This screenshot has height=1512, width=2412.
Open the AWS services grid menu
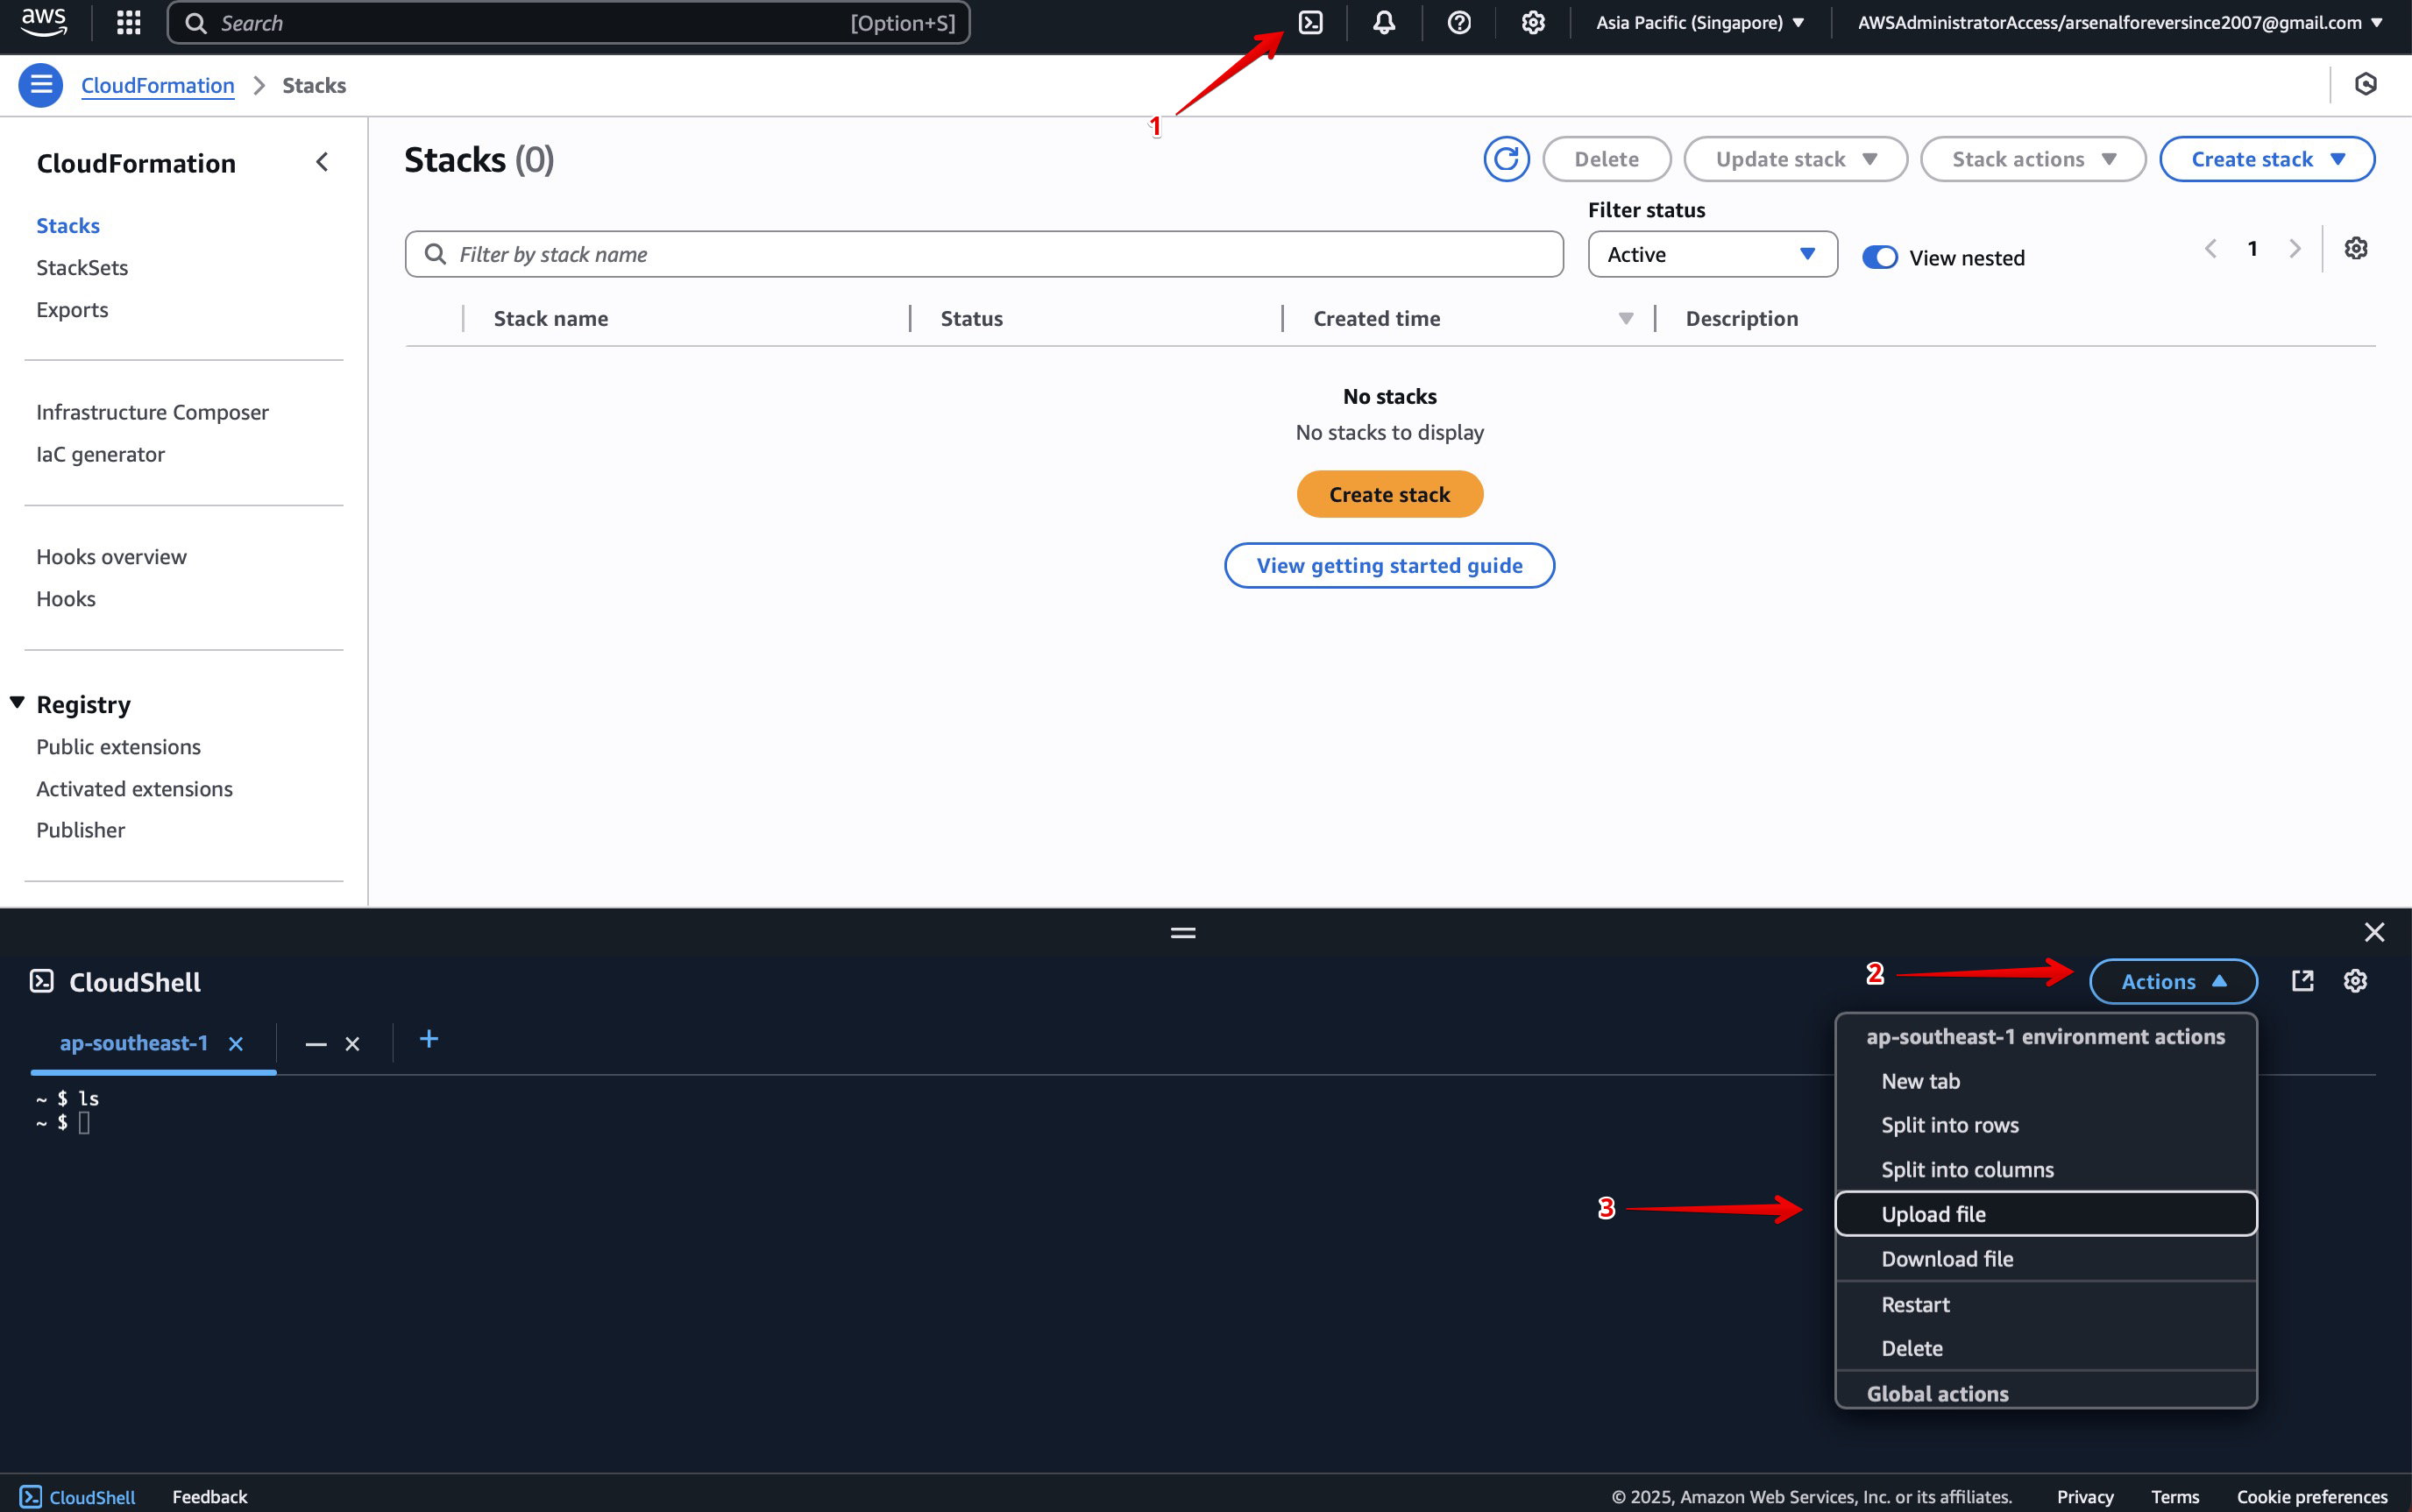tap(129, 23)
